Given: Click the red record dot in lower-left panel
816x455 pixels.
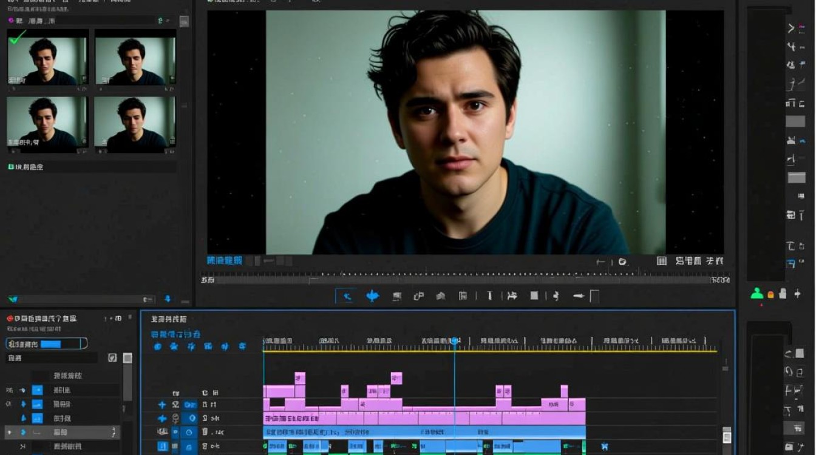Looking at the screenshot, I should tap(10, 318).
